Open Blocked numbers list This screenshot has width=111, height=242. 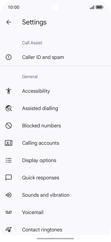point(55,126)
